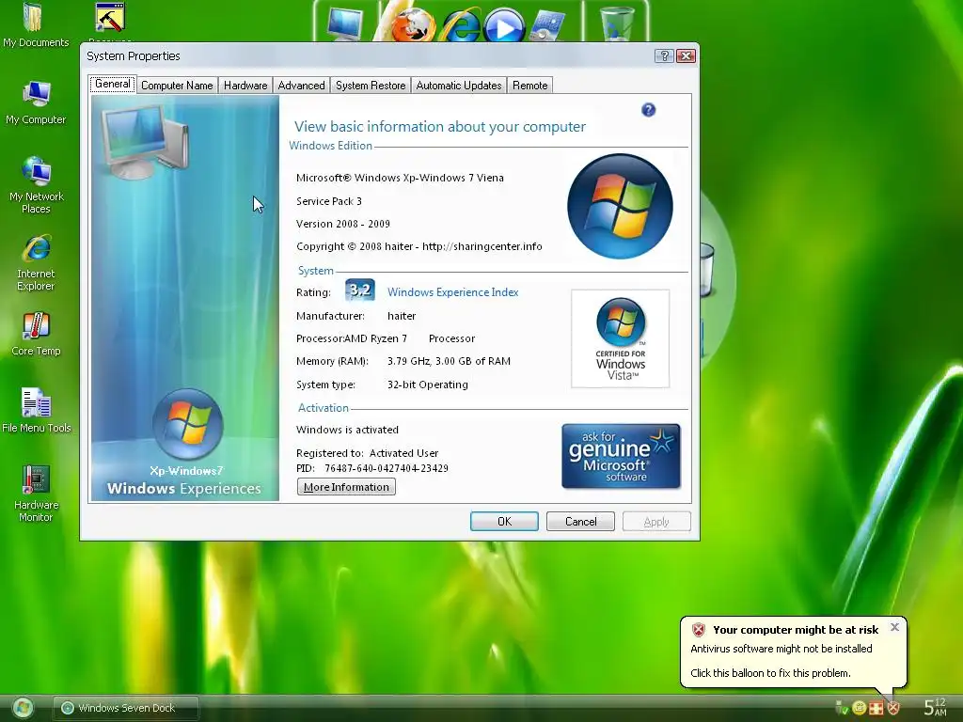The height and width of the screenshot is (722, 963).
Task: Click the Windows Seven Dock taskbar button
Action: (x=126, y=708)
